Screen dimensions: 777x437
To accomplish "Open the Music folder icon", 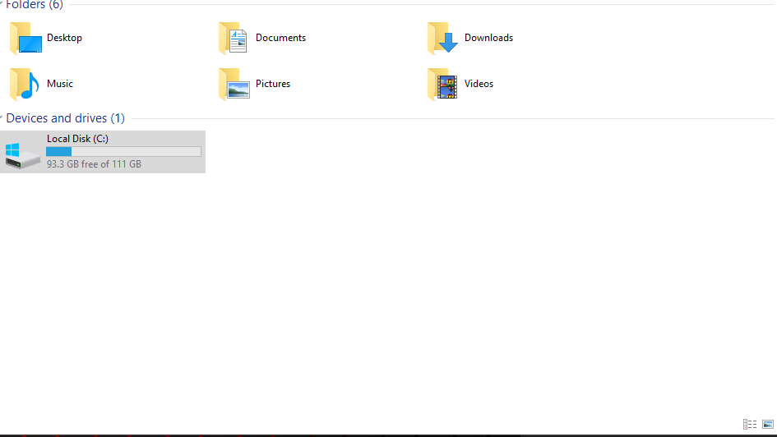I will click(x=25, y=84).
